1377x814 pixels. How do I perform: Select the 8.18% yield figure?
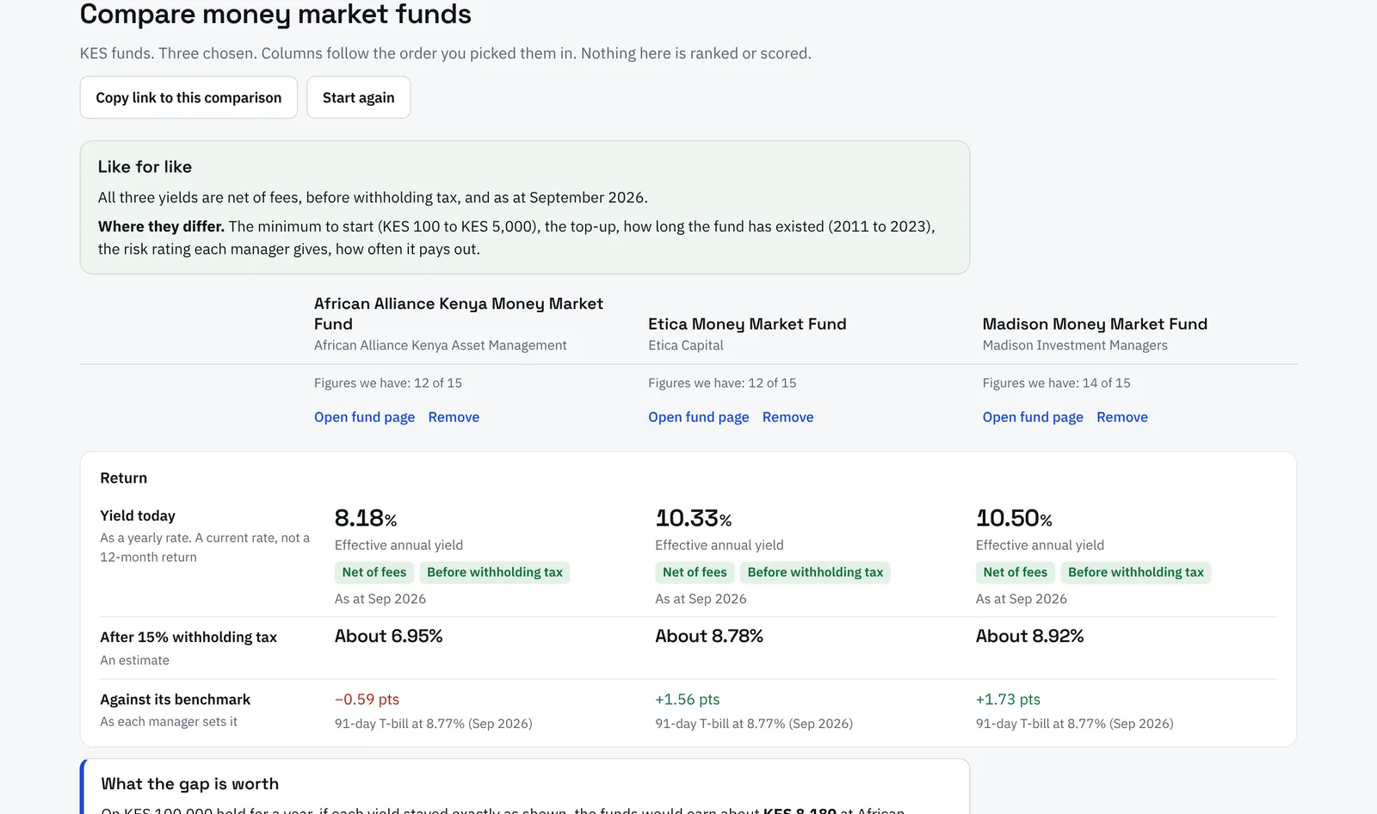[x=366, y=518]
